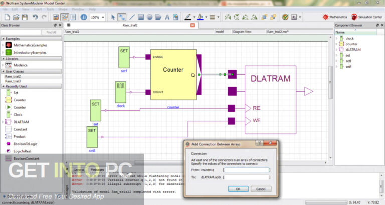This screenshot has width=385, height=205.
Task: Open the Edit menu
Action: pyautogui.click(x=15, y=9)
